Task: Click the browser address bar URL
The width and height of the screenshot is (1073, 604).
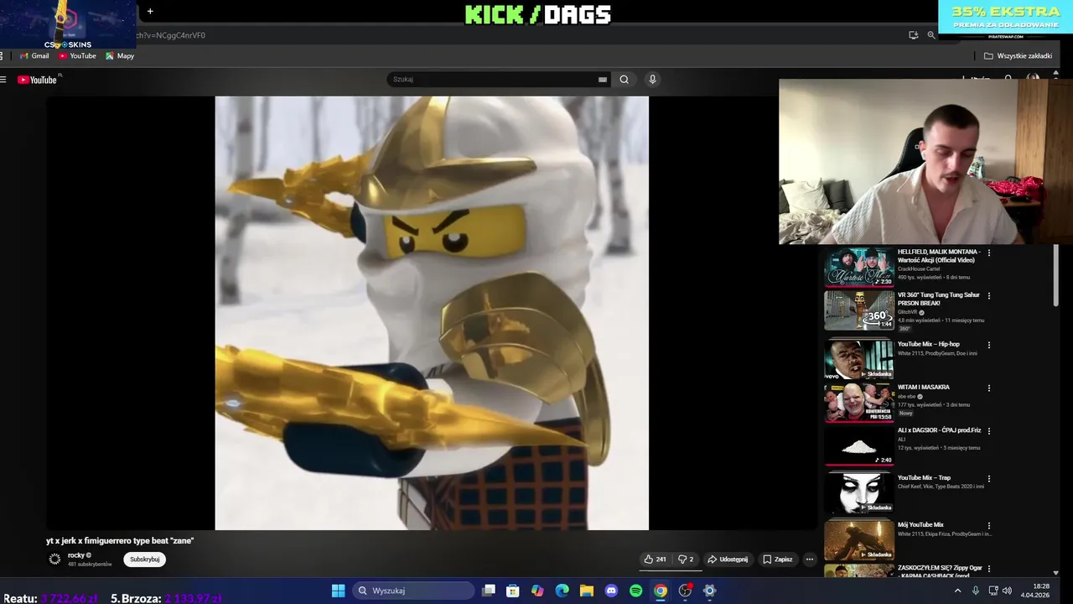Action: click(x=172, y=35)
